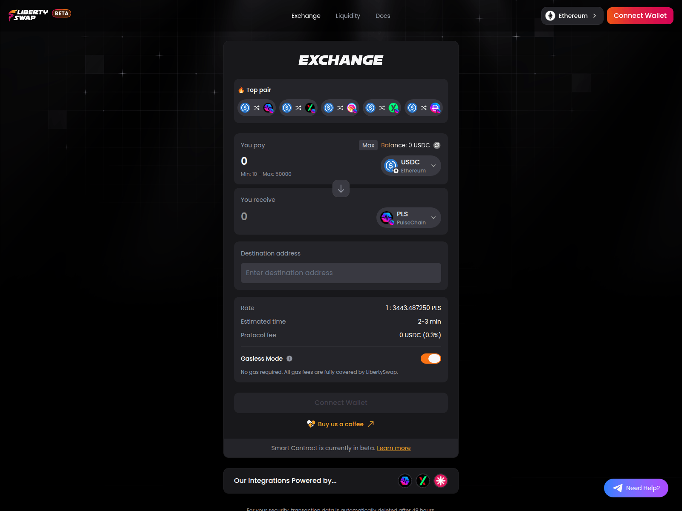The height and width of the screenshot is (511, 682).
Task: Open the Docs tab
Action: [x=383, y=16]
